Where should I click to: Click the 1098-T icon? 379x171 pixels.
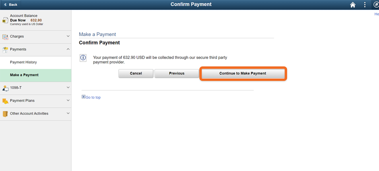pyautogui.click(x=5, y=88)
